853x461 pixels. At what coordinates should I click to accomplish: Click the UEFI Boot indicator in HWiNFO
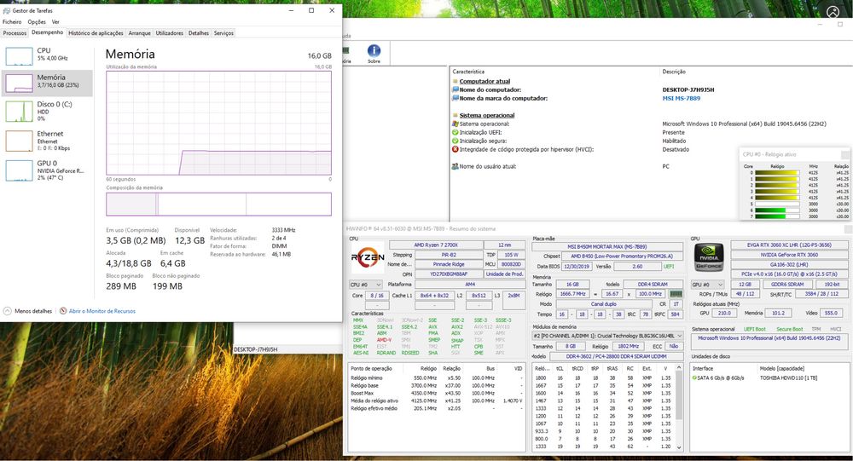(x=755, y=329)
